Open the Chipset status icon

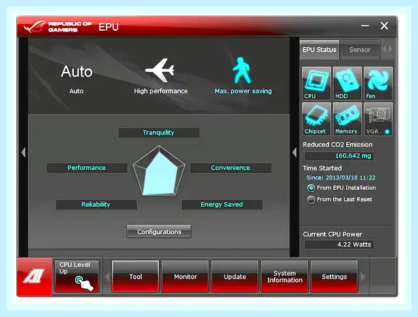tap(316, 119)
